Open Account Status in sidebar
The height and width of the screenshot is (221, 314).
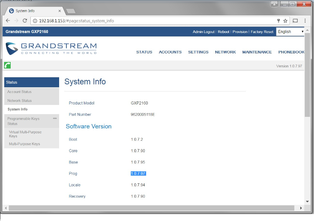tap(20, 91)
